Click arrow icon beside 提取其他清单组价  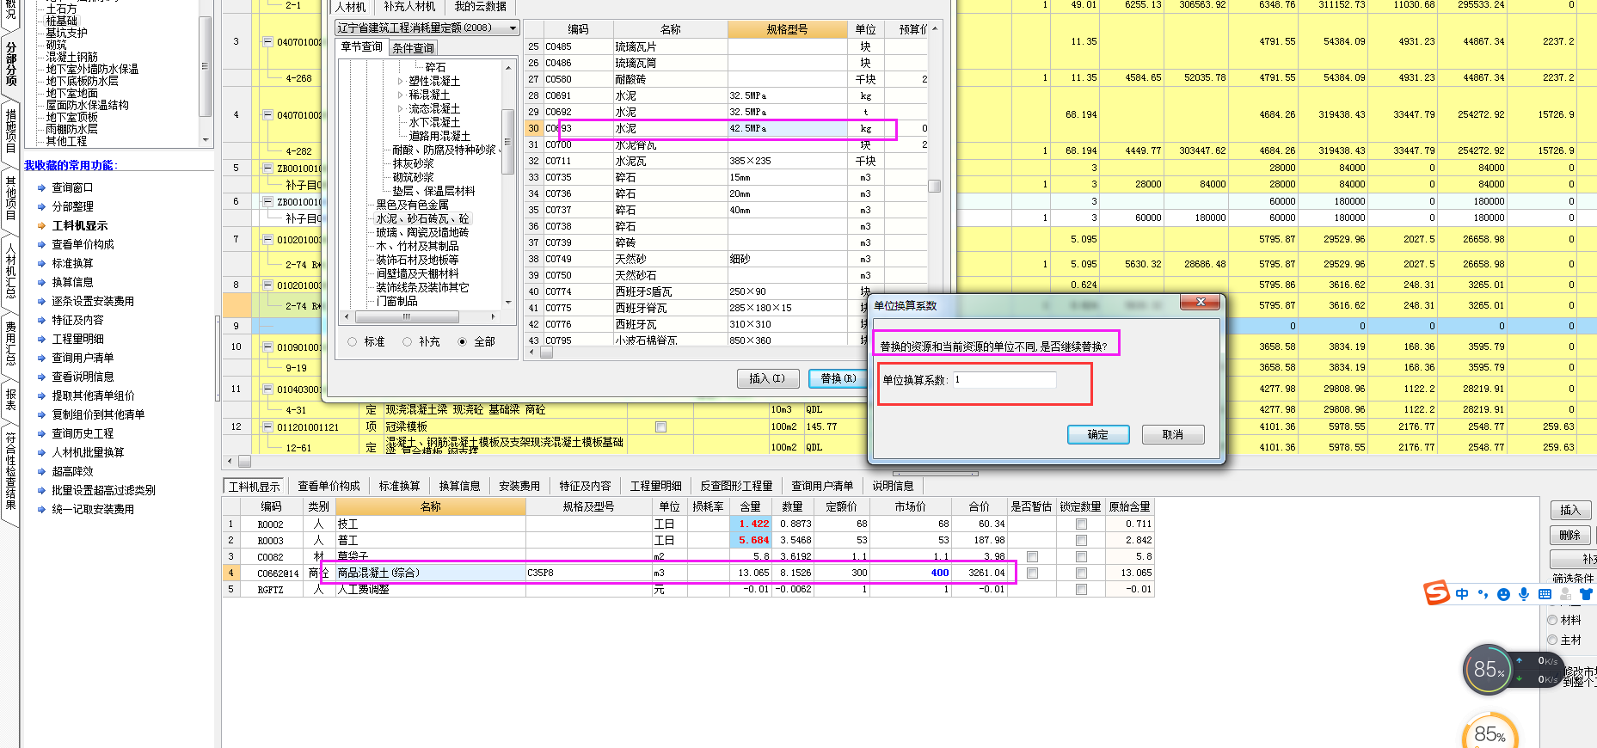point(42,395)
